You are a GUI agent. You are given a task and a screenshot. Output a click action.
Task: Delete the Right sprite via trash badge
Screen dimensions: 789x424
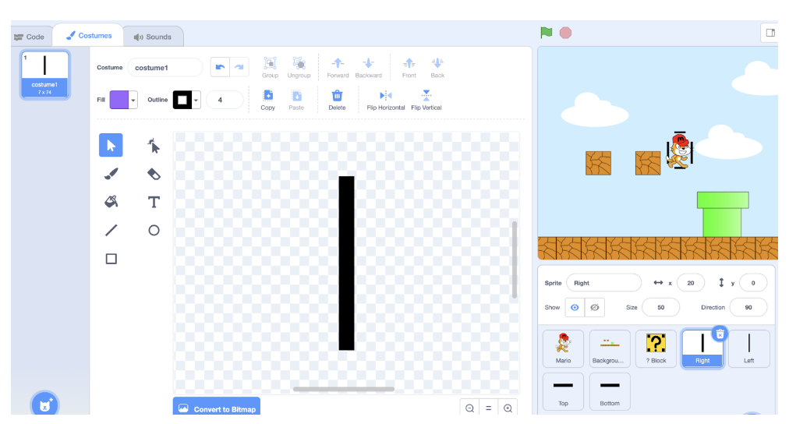click(720, 334)
